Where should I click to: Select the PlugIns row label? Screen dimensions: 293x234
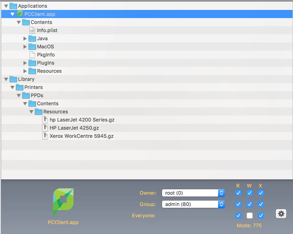tap(46, 63)
